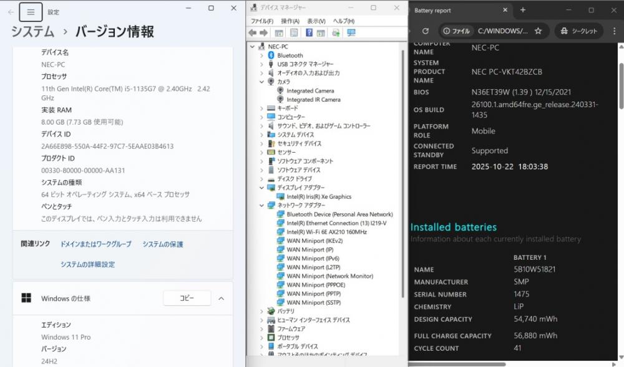Open a new browser tab with plus icon
The height and width of the screenshot is (367, 624).
pos(523,10)
